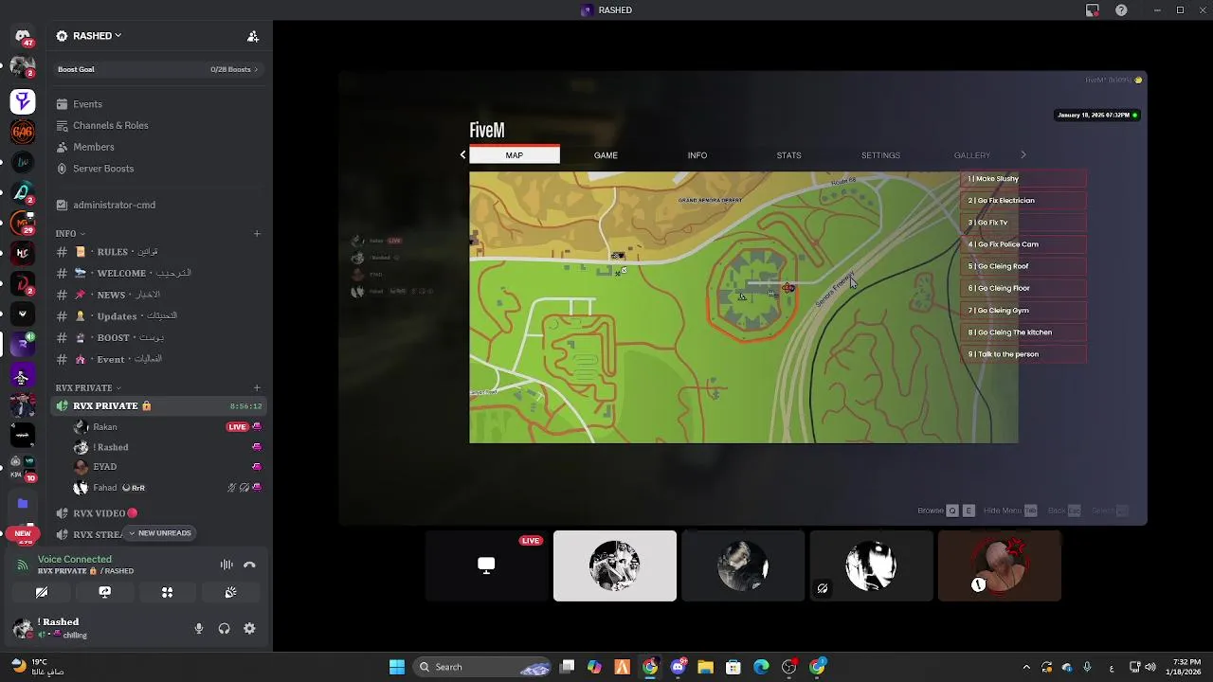The image size is (1213, 682).
Task: Turn on camera in voice panel
Action: 42,592
